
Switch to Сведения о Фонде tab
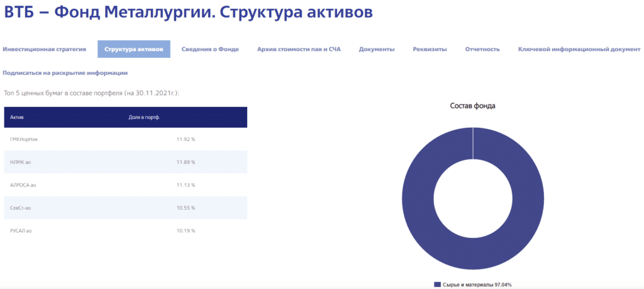(210, 49)
